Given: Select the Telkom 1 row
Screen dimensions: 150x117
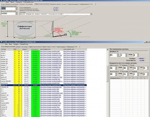Looking at the screenshot, I should point(43,115).
